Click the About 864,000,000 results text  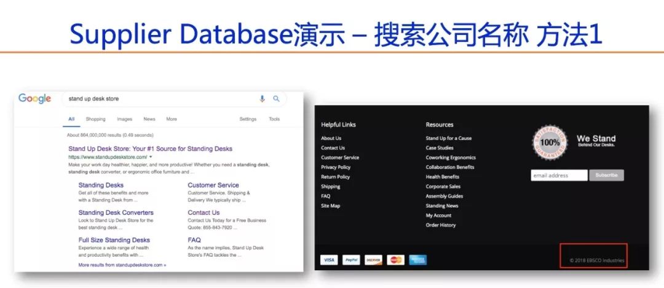110,135
